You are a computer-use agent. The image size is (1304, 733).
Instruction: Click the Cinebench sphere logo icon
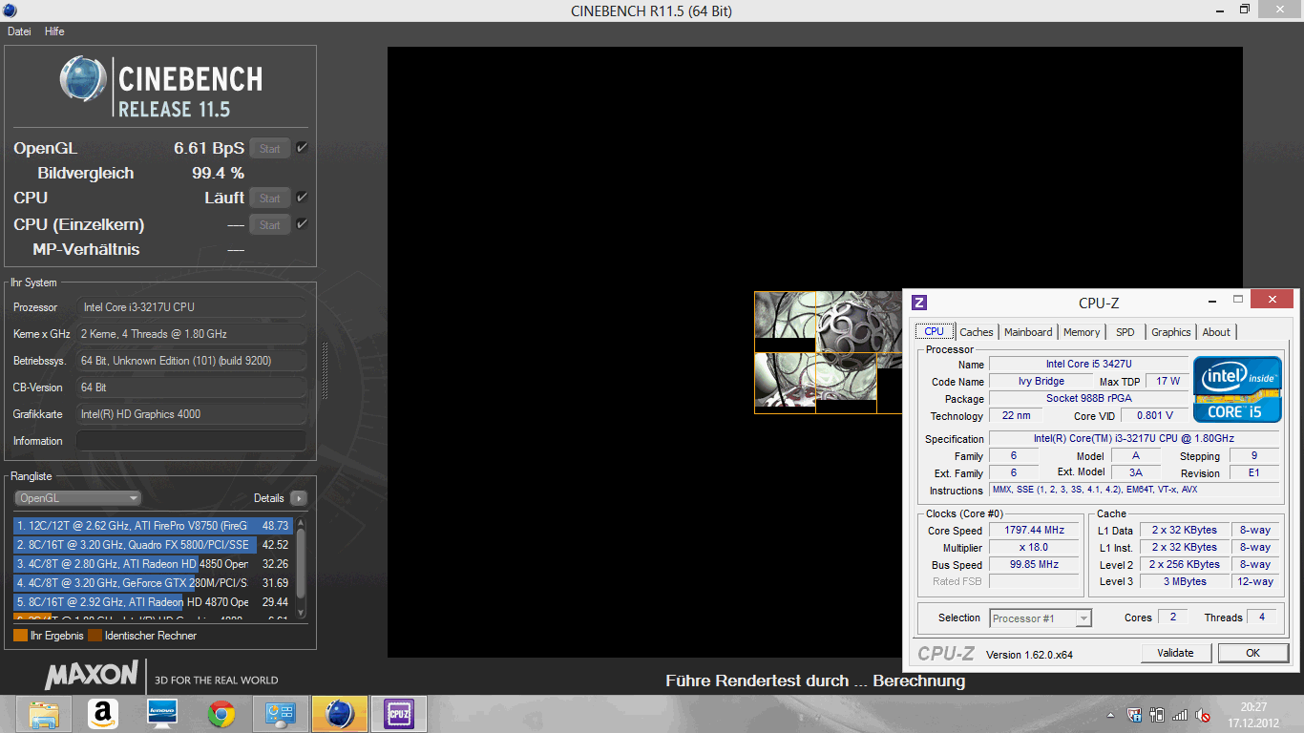point(83,79)
